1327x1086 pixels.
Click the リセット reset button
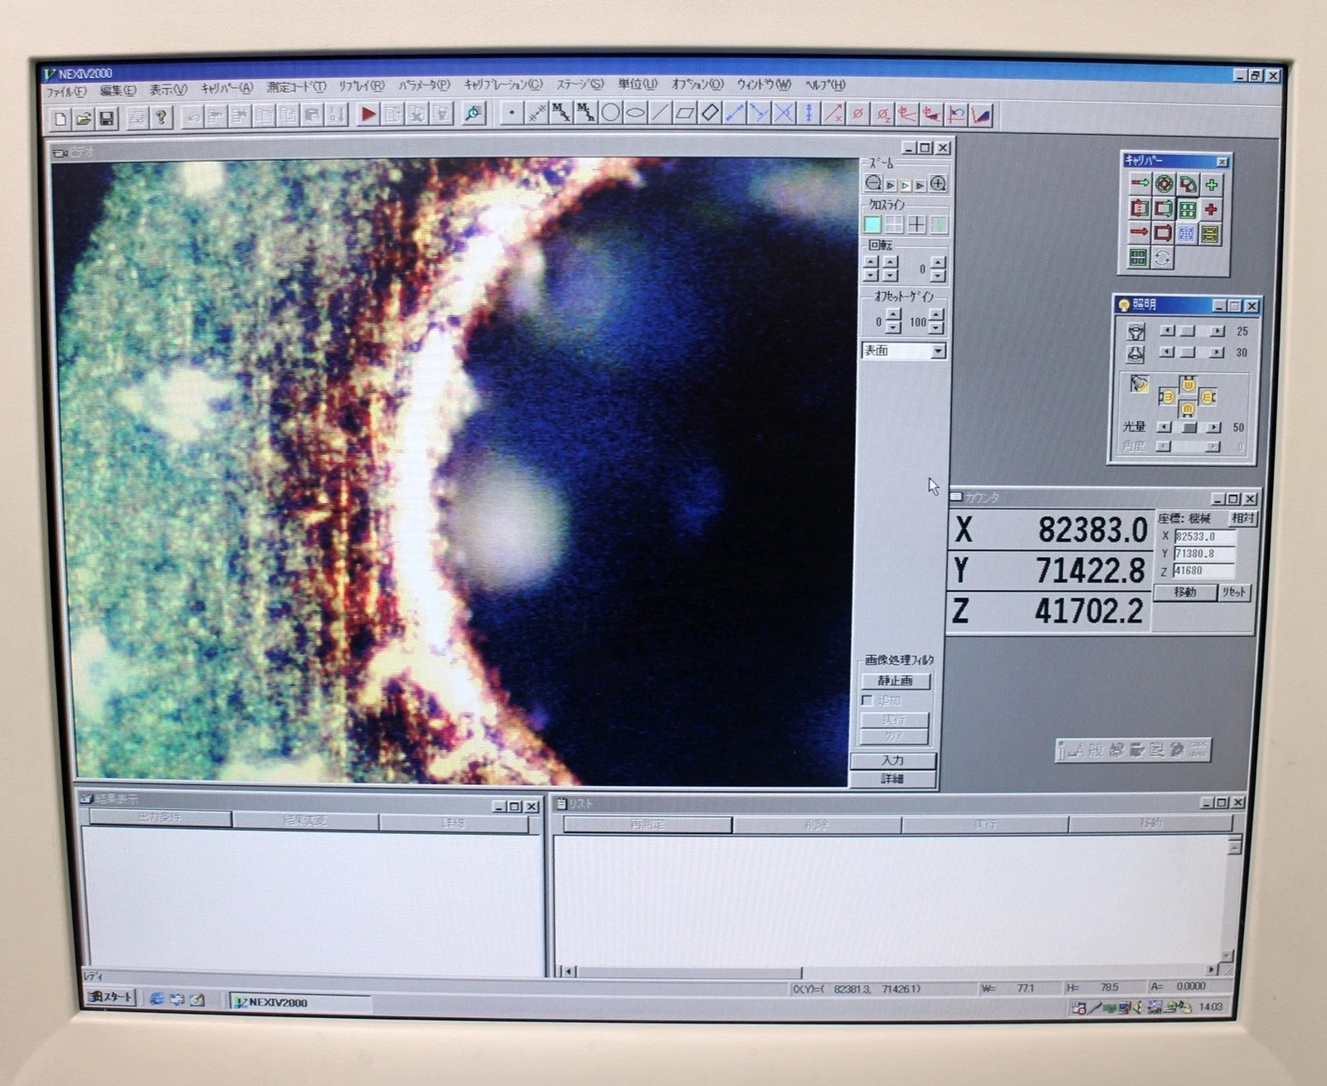(x=1233, y=593)
